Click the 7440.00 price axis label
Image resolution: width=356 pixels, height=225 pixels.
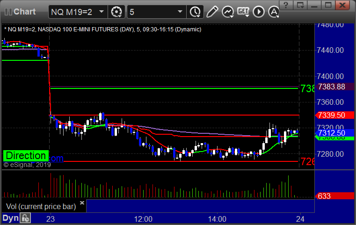point(330,50)
